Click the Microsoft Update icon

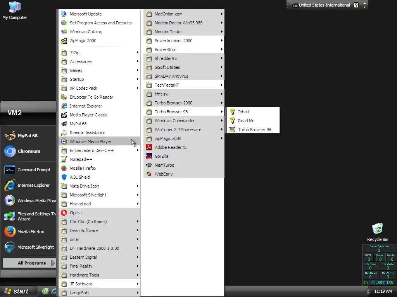point(64,14)
